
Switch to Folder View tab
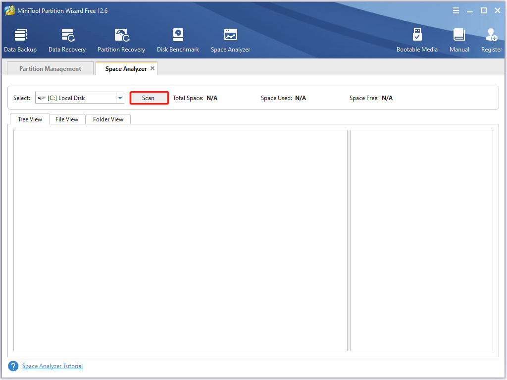coord(108,119)
